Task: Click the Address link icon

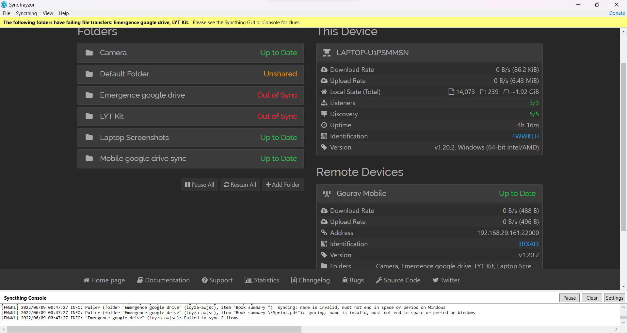Action: [x=324, y=233]
